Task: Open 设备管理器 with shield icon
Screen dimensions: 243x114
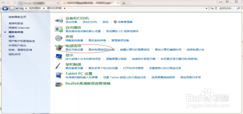Action: pos(123,22)
